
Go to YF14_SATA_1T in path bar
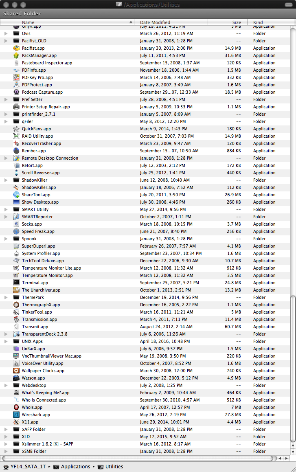[x=25, y=467]
